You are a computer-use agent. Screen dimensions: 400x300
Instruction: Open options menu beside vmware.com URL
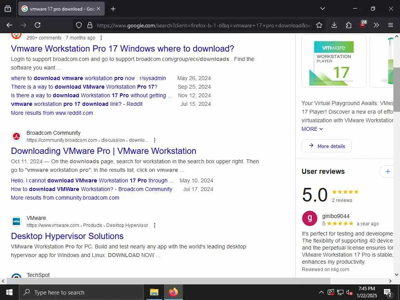click(x=155, y=225)
